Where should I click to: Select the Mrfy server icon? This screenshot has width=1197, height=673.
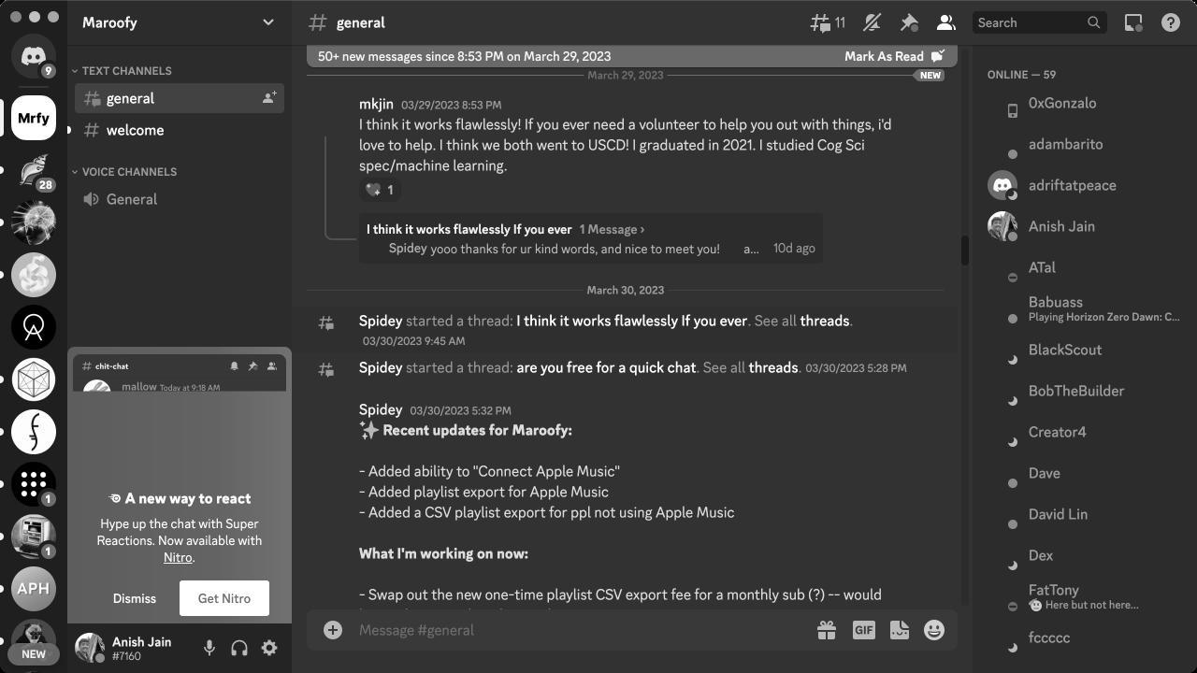point(34,118)
